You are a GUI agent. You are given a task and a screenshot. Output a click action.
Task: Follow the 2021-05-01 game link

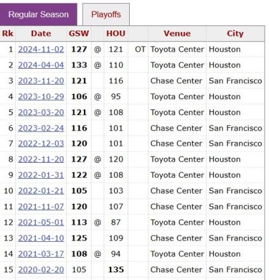[x=41, y=222]
